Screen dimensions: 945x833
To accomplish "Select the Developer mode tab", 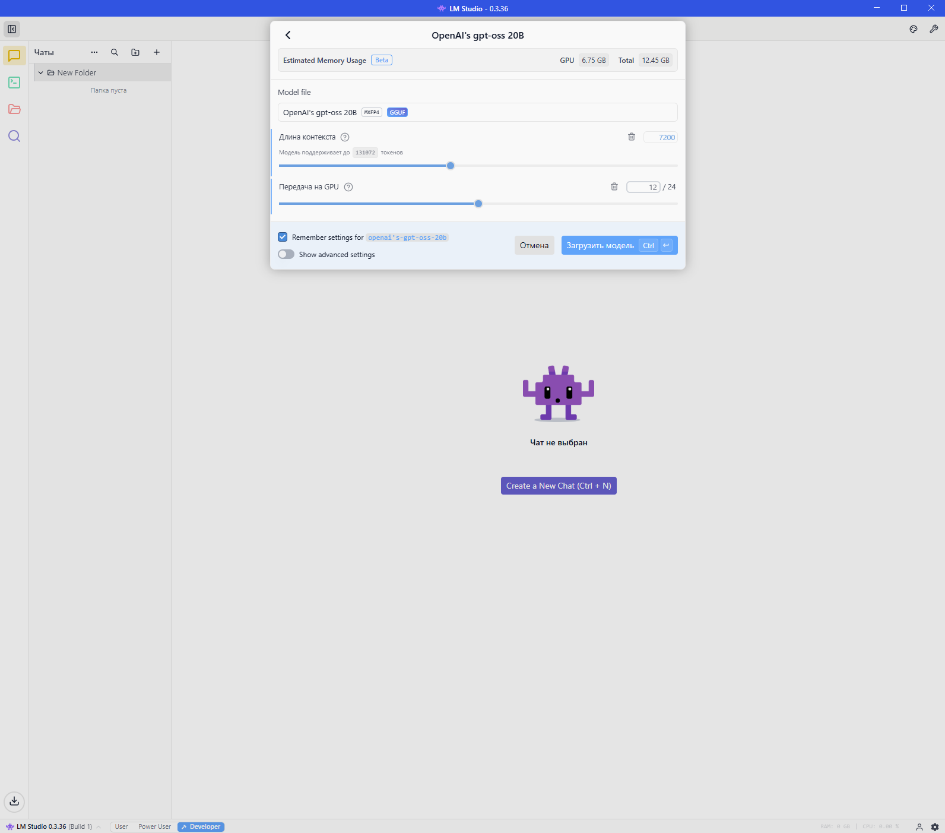I will (x=201, y=826).
